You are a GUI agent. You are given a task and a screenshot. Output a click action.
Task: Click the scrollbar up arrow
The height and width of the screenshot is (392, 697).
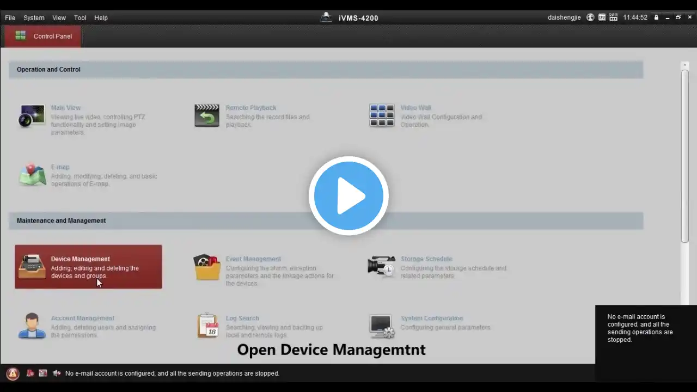(685, 65)
